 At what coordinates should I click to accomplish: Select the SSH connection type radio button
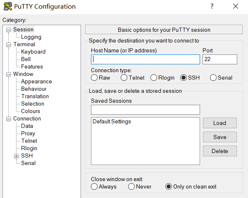(x=183, y=78)
